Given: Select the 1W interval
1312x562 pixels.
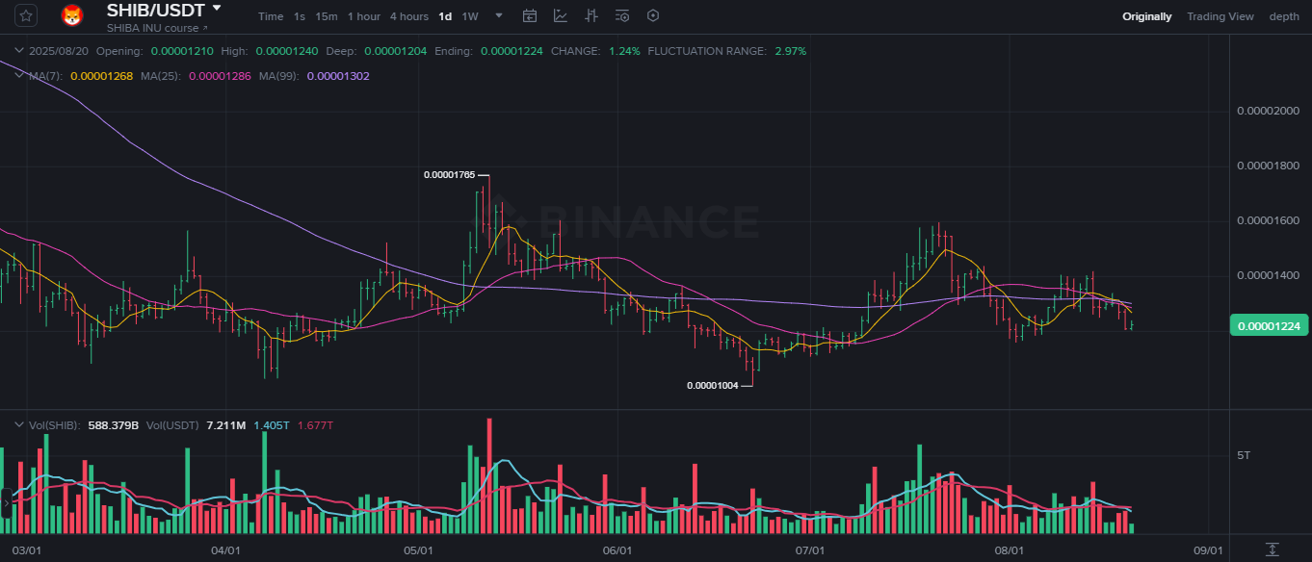Looking at the screenshot, I should (x=470, y=16).
